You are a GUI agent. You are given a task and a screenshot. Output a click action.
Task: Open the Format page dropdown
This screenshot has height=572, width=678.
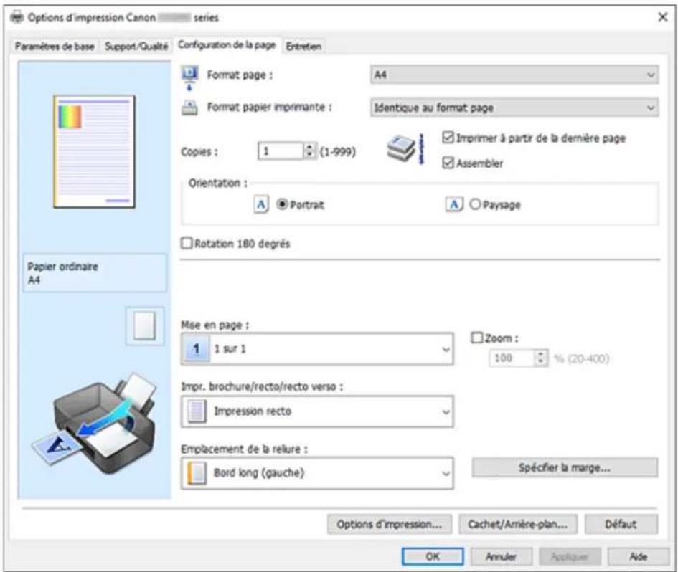point(514,75)
